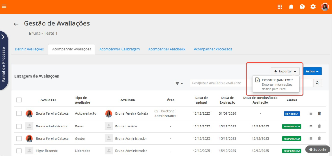Select the Acompanhar Avaliações tab

pos(72,49)
